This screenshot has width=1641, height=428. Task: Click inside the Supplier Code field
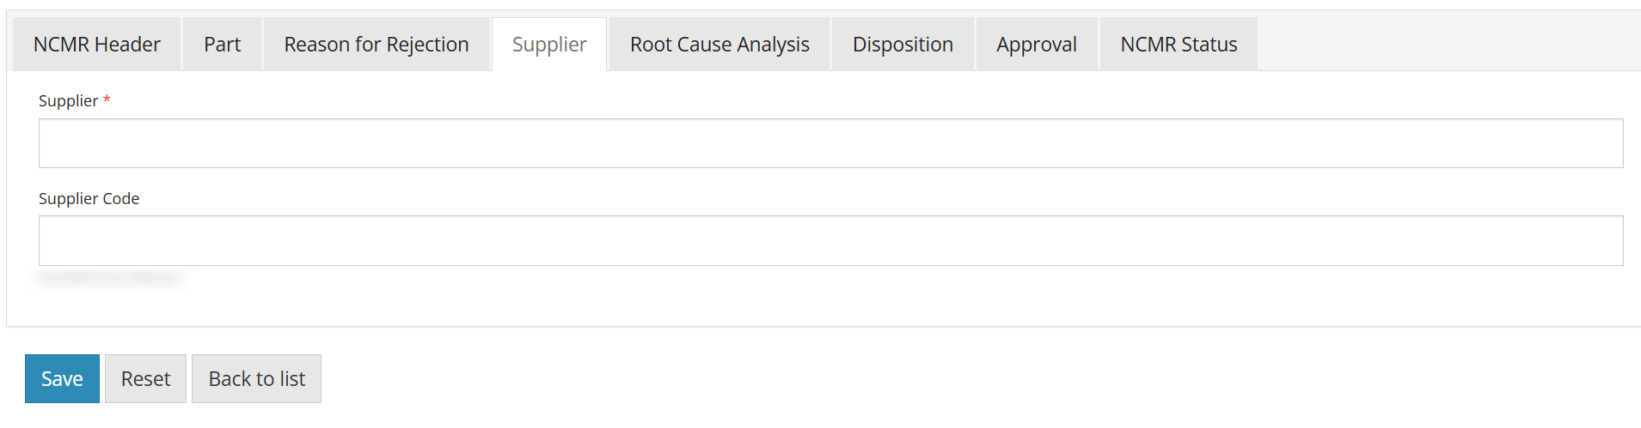click(x=830, y=240)
